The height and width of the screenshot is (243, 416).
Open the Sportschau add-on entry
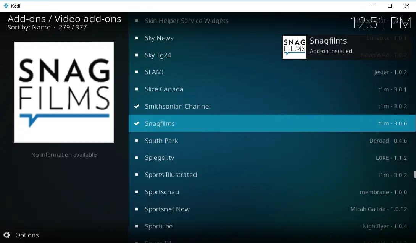click(x=272, y=192)
